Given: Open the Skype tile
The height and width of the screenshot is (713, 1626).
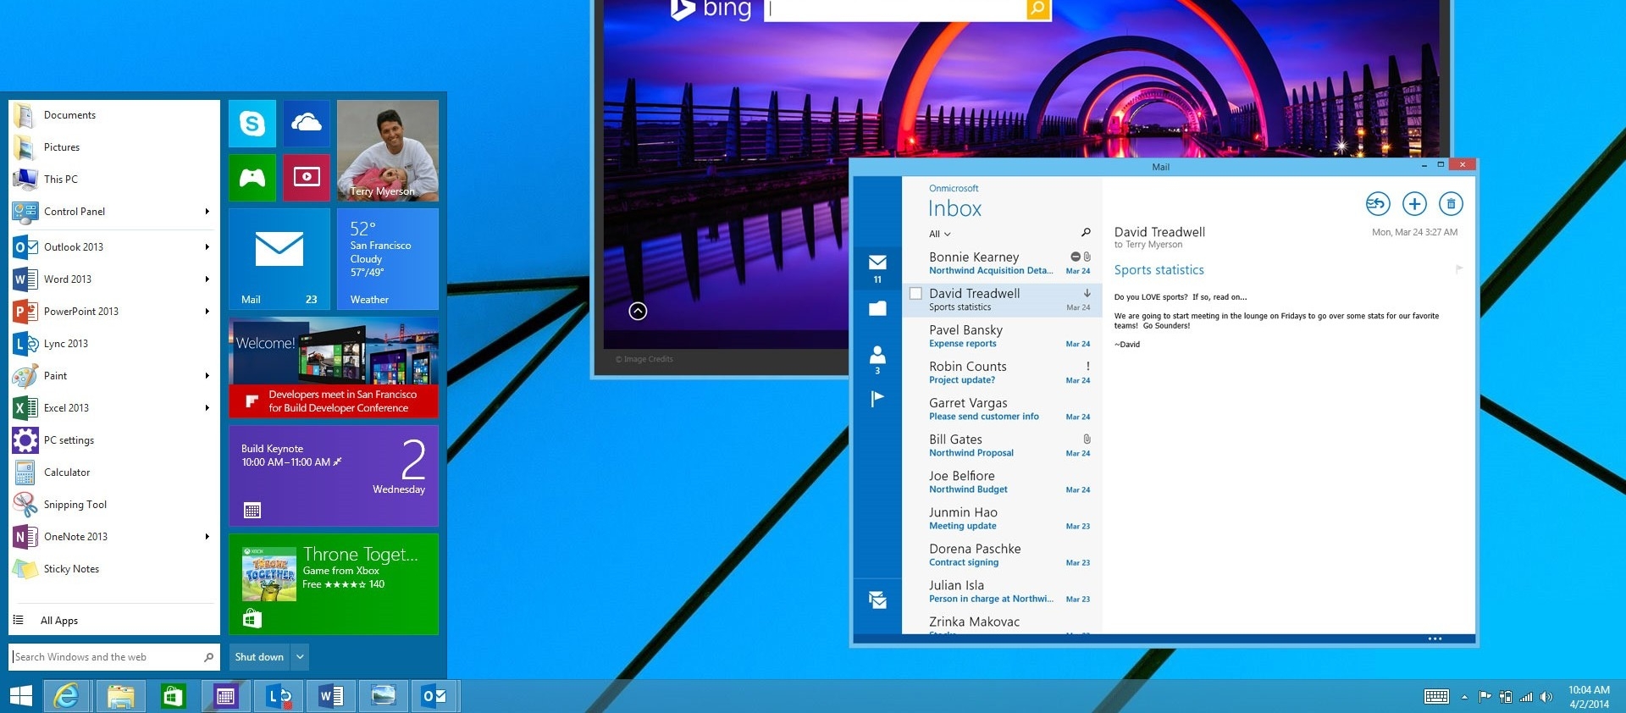Looking at the screenshot, I should coord(252,124).
